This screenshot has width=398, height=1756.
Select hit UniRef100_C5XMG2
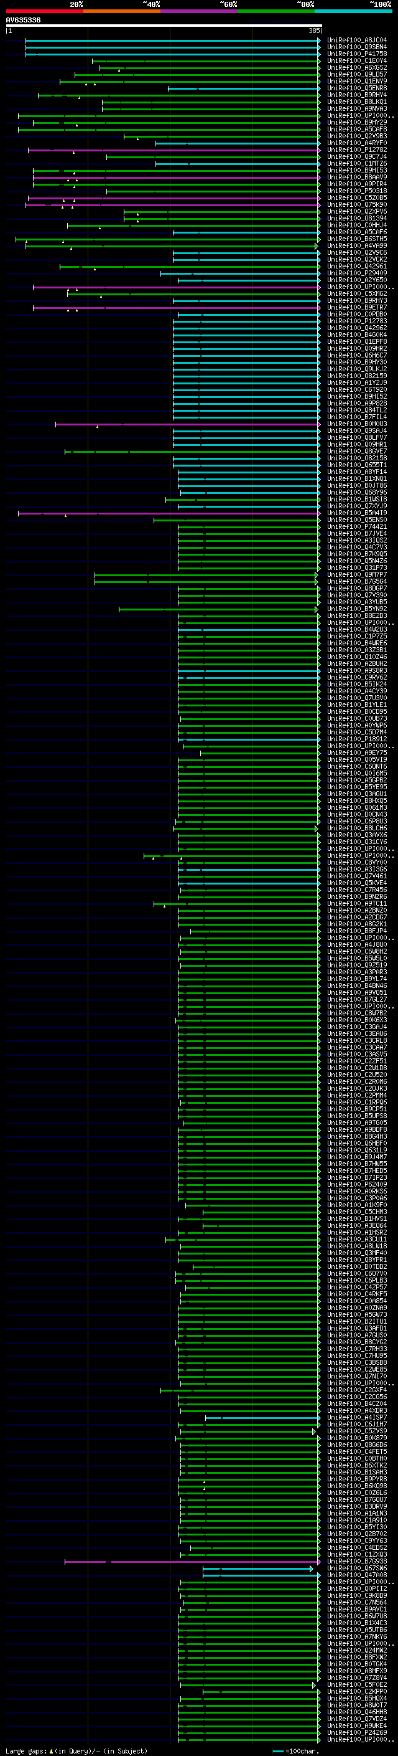357,294
